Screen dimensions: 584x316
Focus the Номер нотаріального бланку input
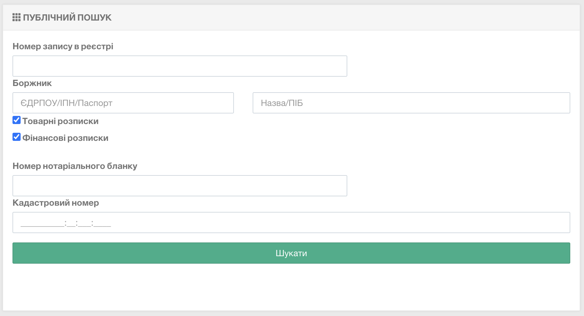[180, 186]
